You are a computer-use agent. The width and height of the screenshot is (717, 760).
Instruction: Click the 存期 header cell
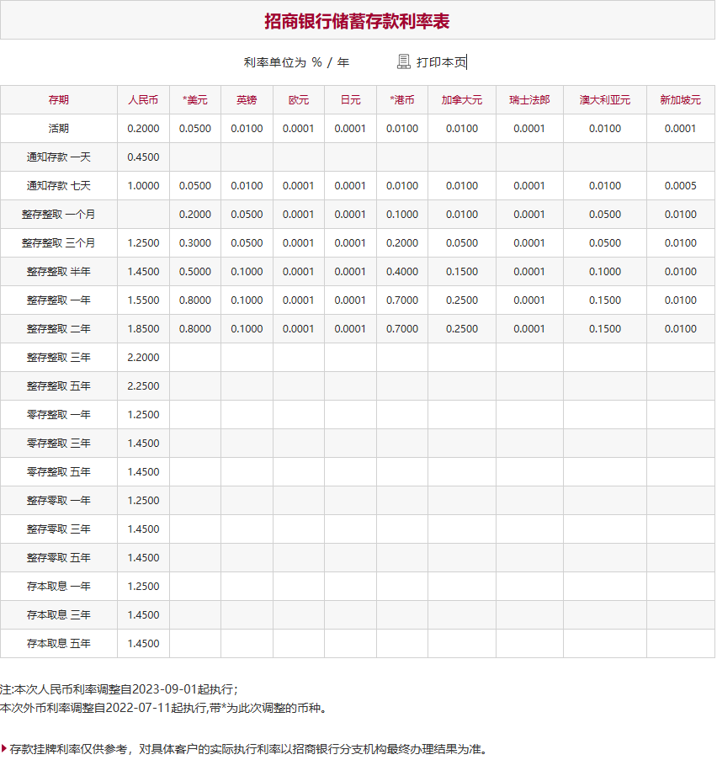(x=59, y=99)
